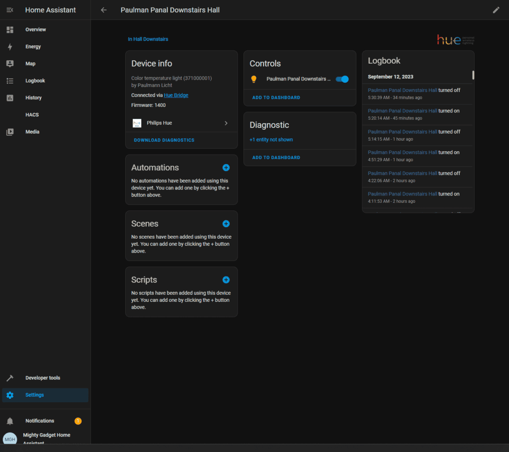The image size is (509, 452).
Task: Click the pencil edit icon for this device
Action: (x=496, y=10)
